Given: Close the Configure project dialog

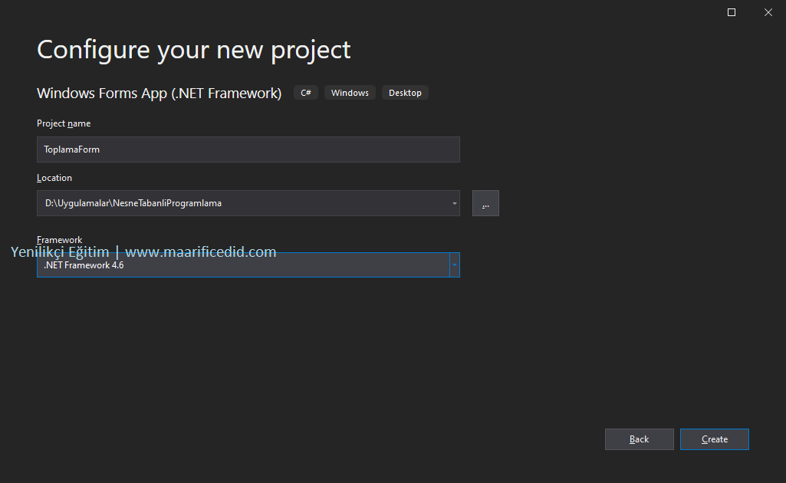Looking at the screenshot, I should pyautogui.click(x=768, y=12).
